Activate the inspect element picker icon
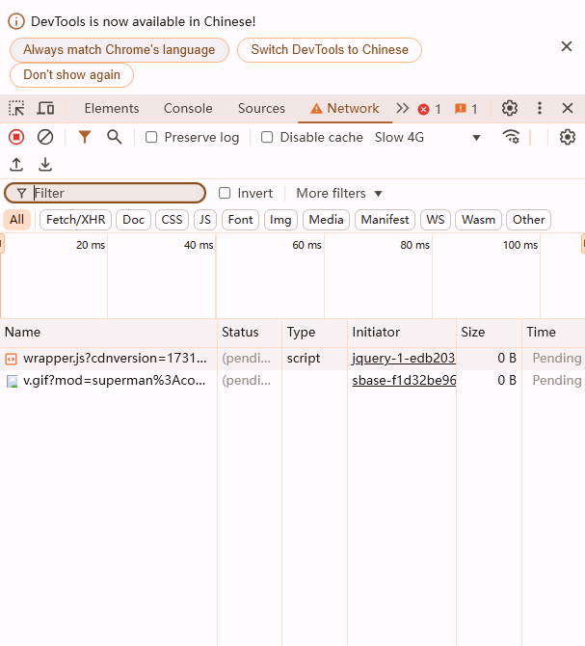Screen dimensions: 585x646 pos(16,108)
